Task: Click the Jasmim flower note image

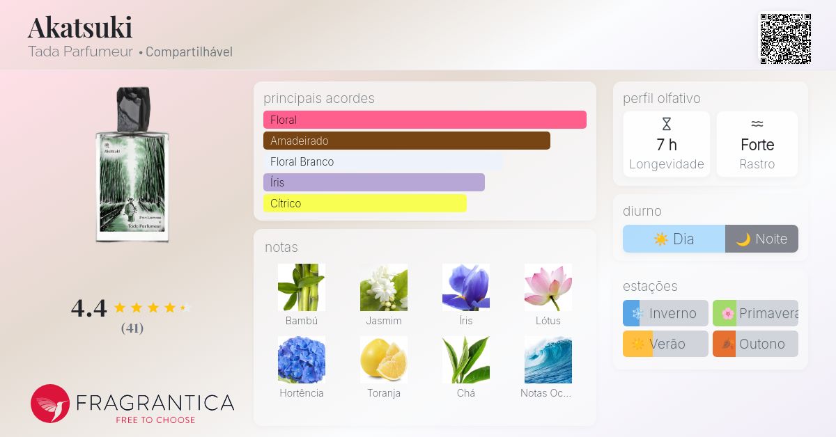Action: pyautogui.click(x=384, y=287)
